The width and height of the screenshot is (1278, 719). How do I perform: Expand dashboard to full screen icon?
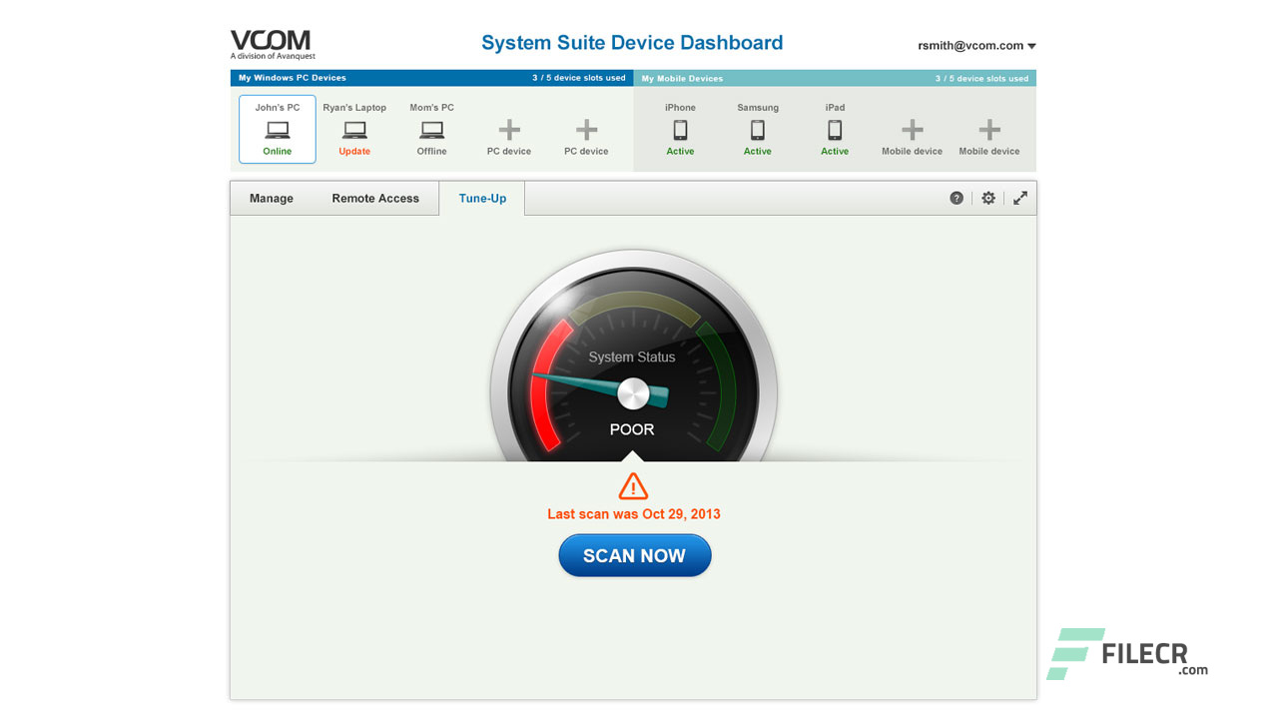[x=1020, y=198]
